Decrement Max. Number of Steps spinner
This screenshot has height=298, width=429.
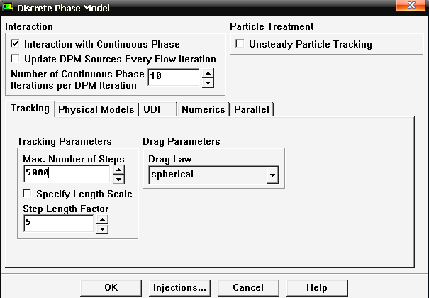click(x=118, y=179)
